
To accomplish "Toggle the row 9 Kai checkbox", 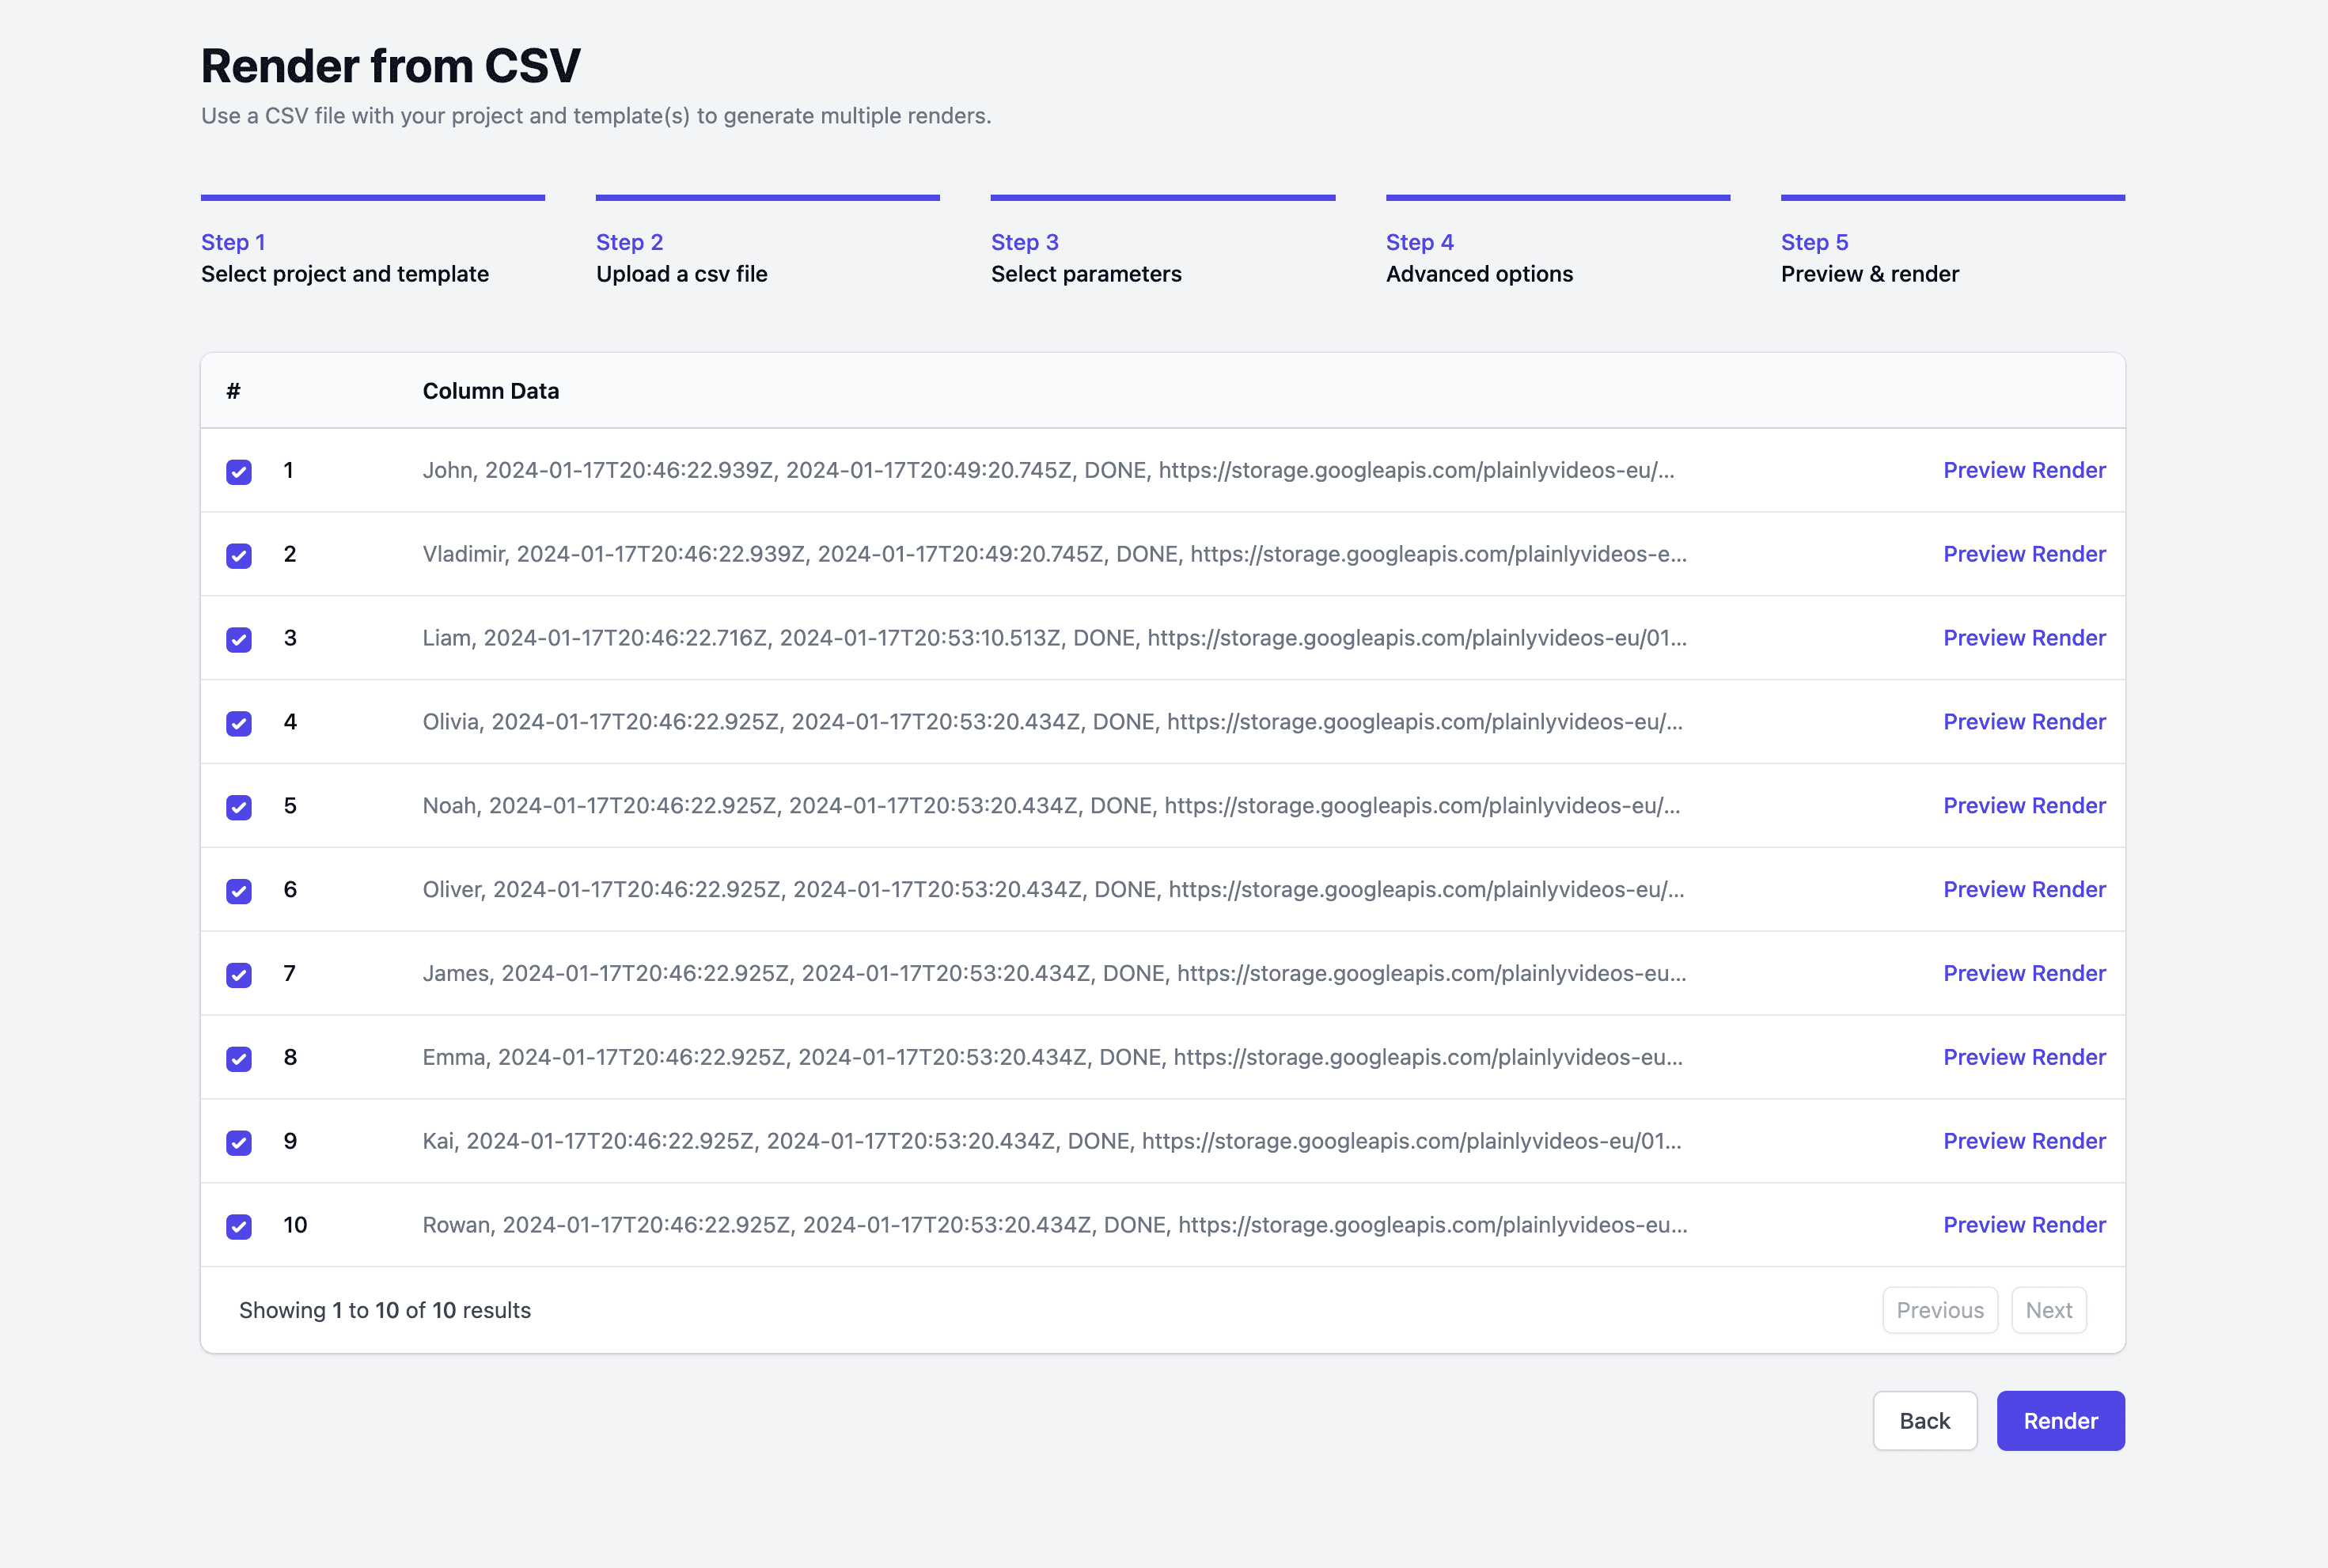I will [239, 1143].
